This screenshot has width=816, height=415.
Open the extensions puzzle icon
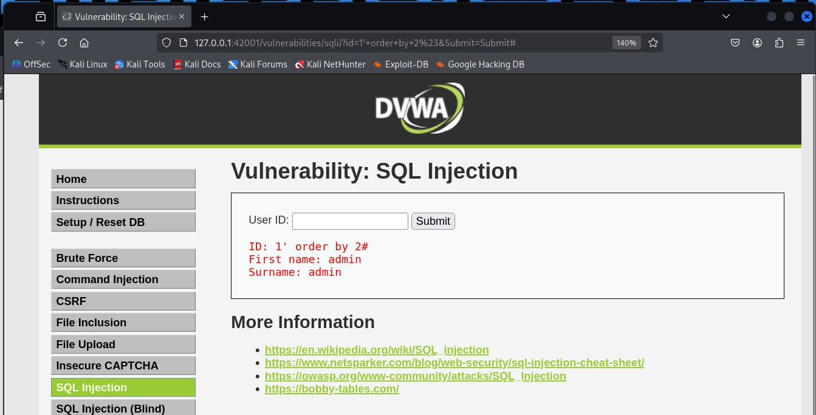tap(780, 43)
